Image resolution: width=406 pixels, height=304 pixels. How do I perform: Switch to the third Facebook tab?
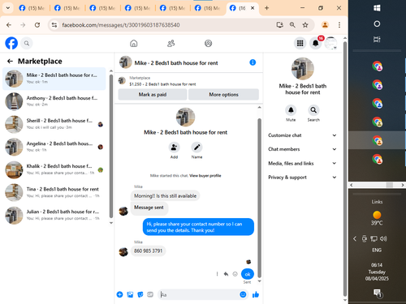[102, 8]
